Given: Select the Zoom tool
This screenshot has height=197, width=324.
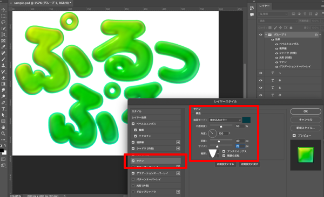Looking at the screenshot, I should pyautogui.click(x=3, y=133).
